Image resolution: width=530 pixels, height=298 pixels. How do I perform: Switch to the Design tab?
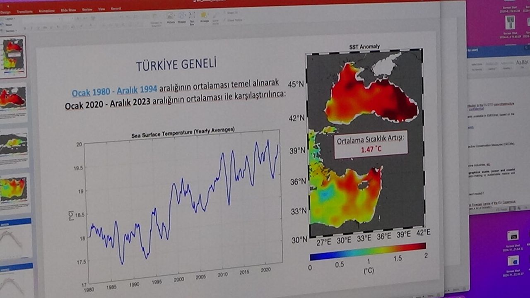tap(6, 12)
